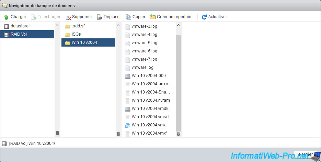Click the Créer un répertoire folder icon
This screenshot has width=321, height=162.
[153, 17]
